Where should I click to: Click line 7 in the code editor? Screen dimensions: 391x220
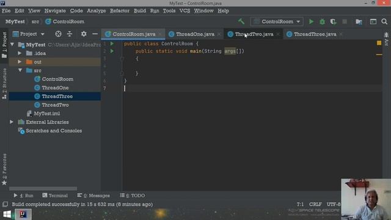pyautogui.click(x=252, y=88)
